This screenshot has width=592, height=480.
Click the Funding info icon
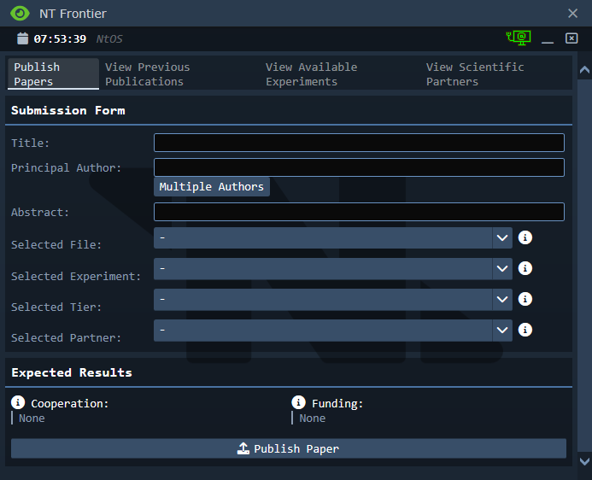pos(298,402)
